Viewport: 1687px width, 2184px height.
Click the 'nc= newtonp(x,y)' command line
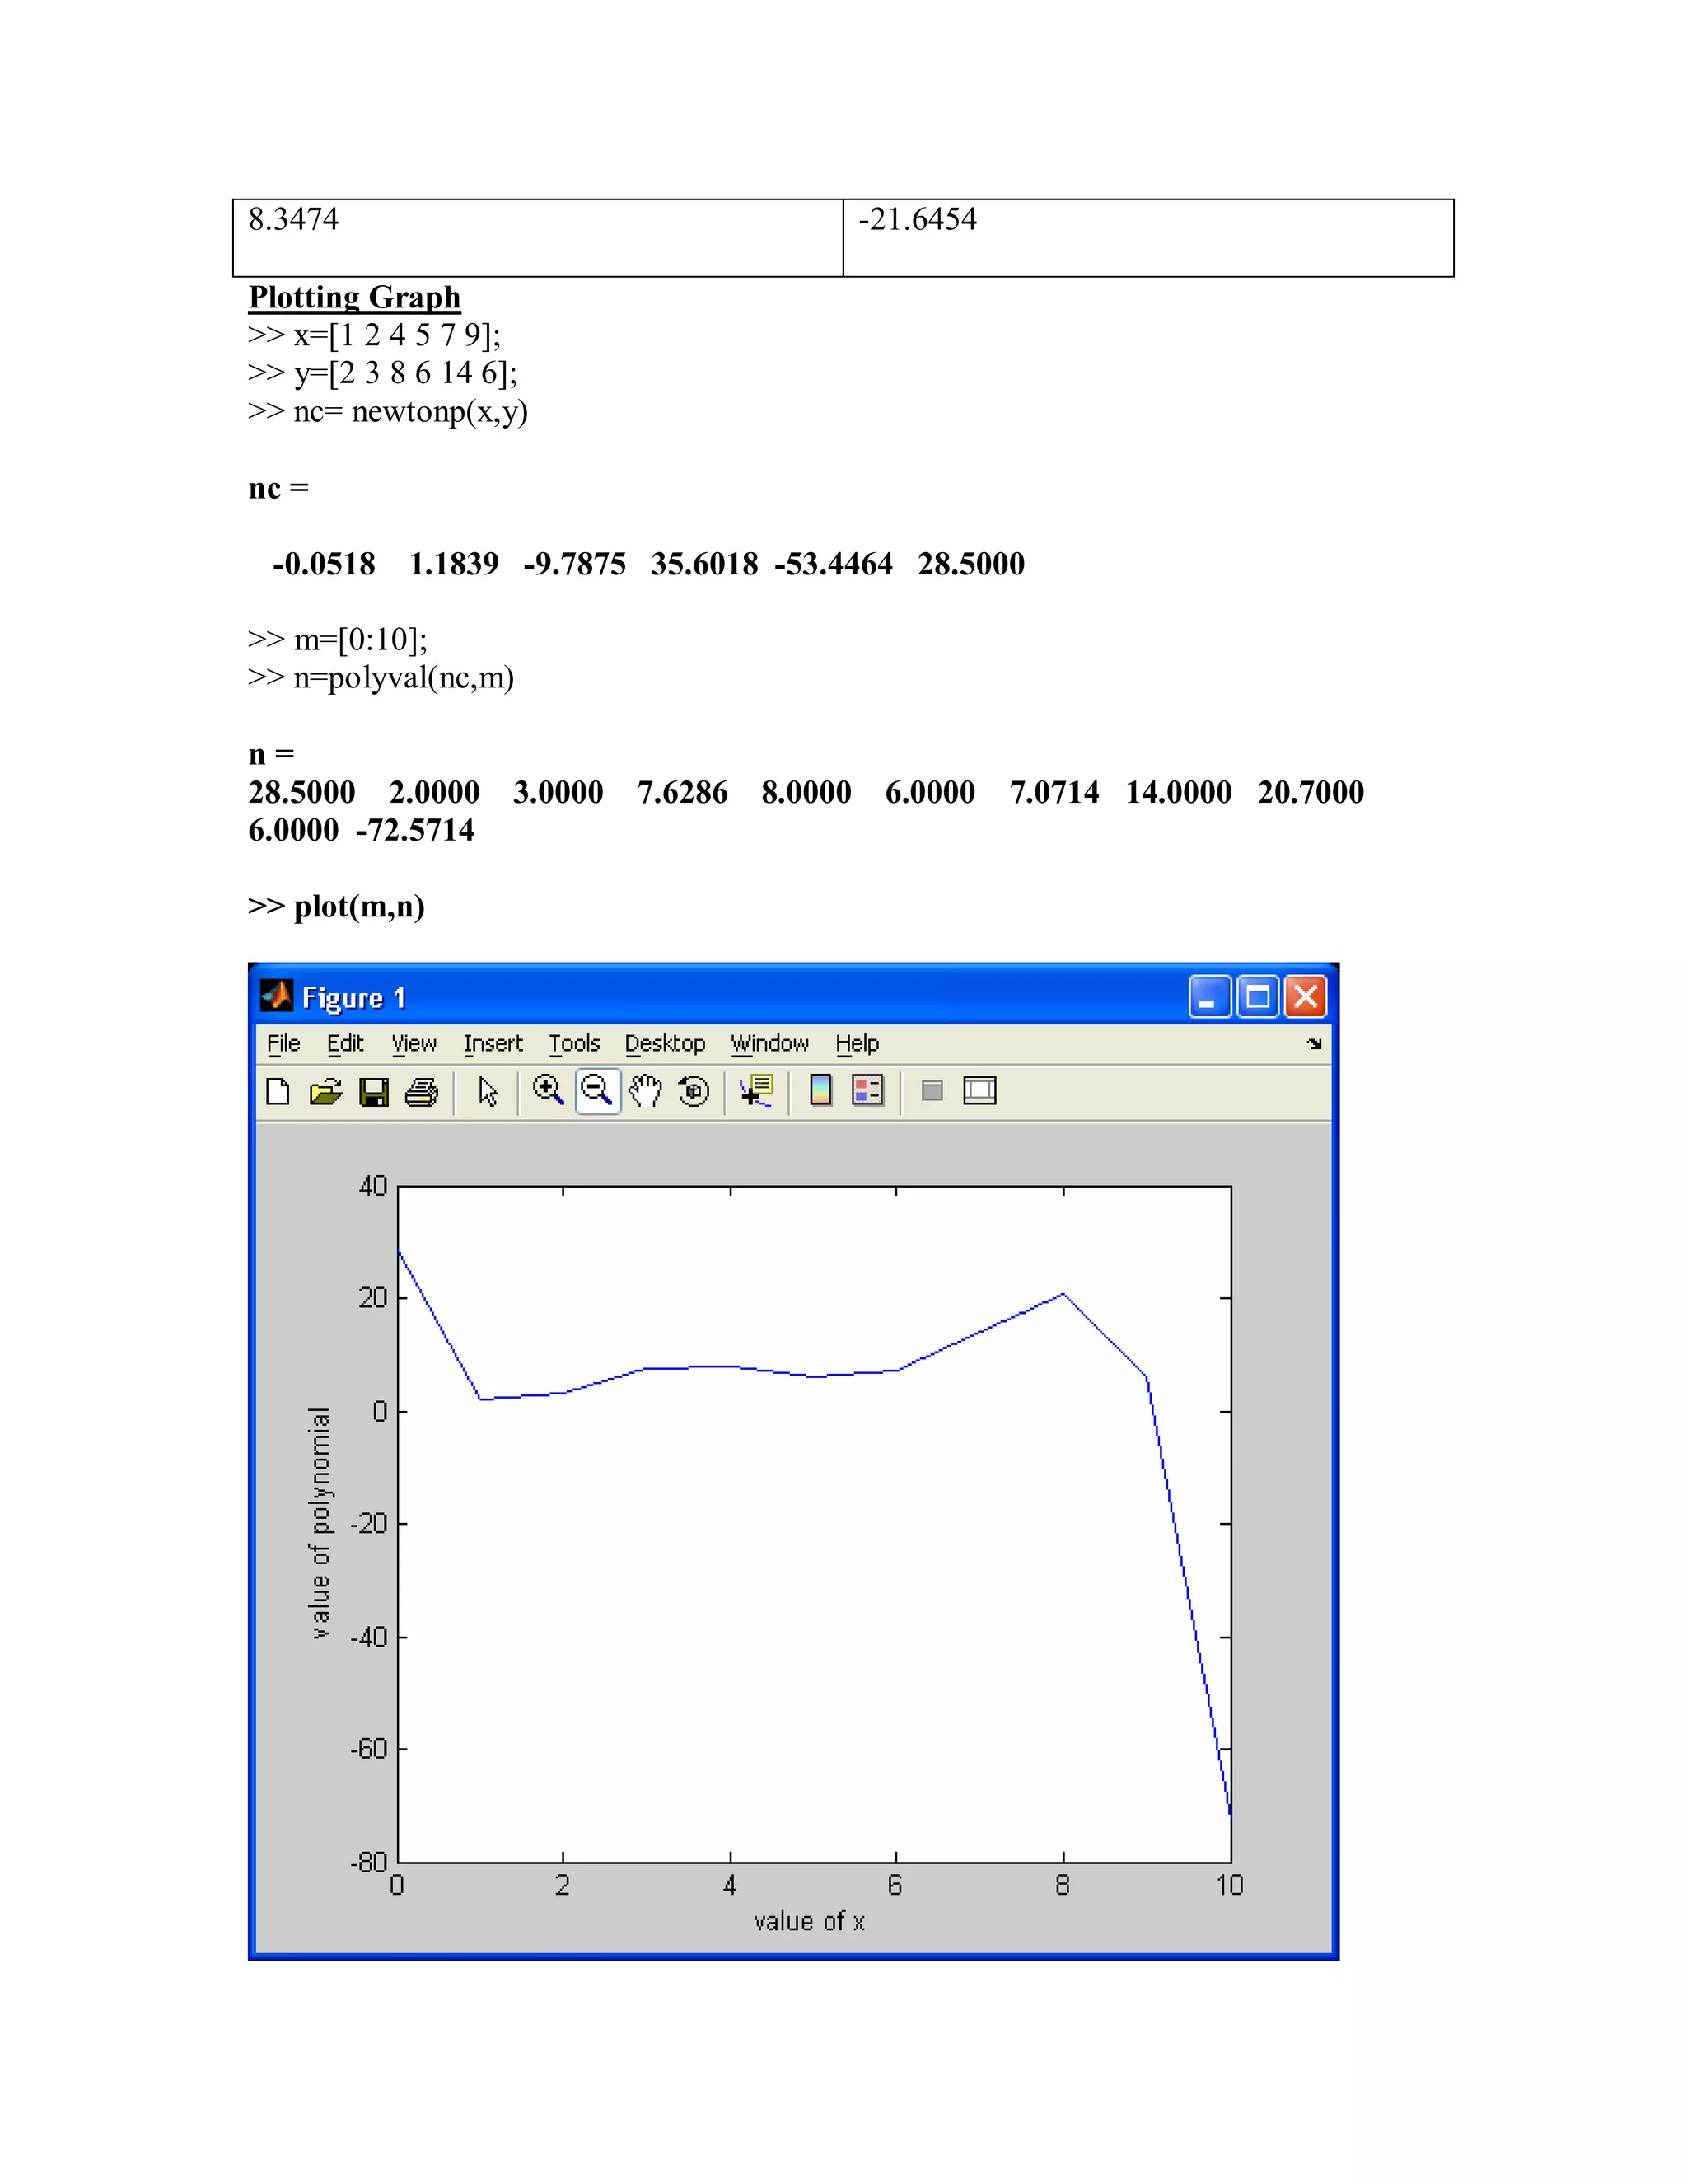tap(388, 411)
